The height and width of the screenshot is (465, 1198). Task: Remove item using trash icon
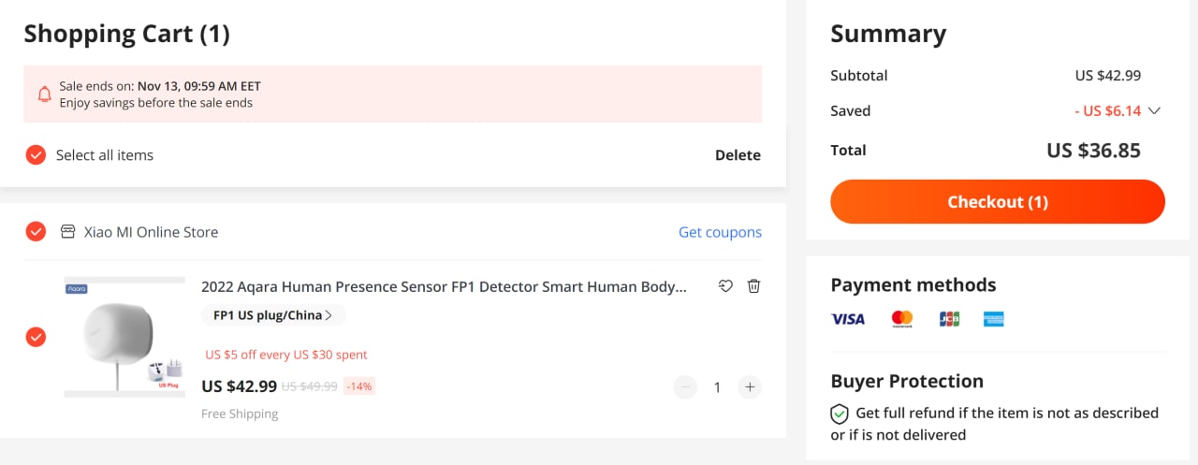pyautogui.click(x=753, y=286)
